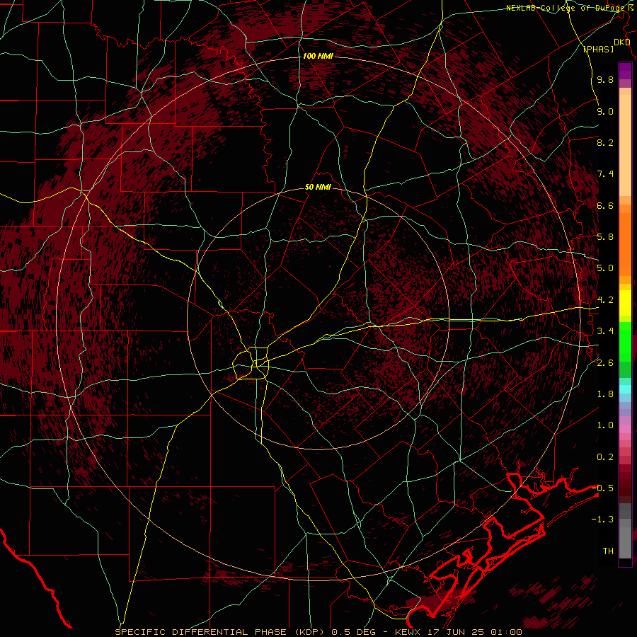Click the purple top segment of color scale
Viewport: 637px width, 637px height.
coord(625,71)
